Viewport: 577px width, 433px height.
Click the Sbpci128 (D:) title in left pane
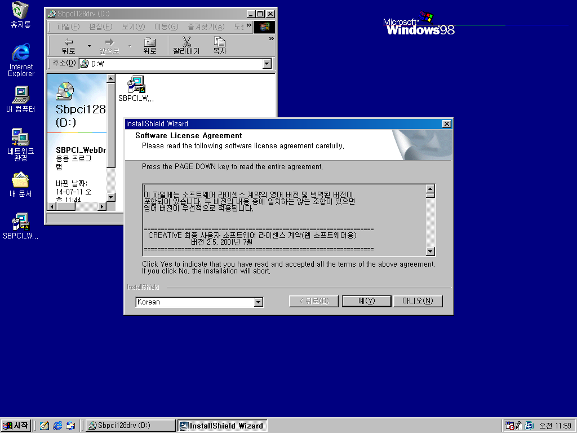coord(81,116)
